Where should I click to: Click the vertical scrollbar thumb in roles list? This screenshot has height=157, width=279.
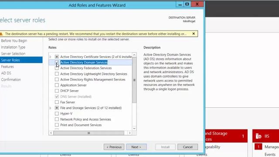click(x=134, y=80)
